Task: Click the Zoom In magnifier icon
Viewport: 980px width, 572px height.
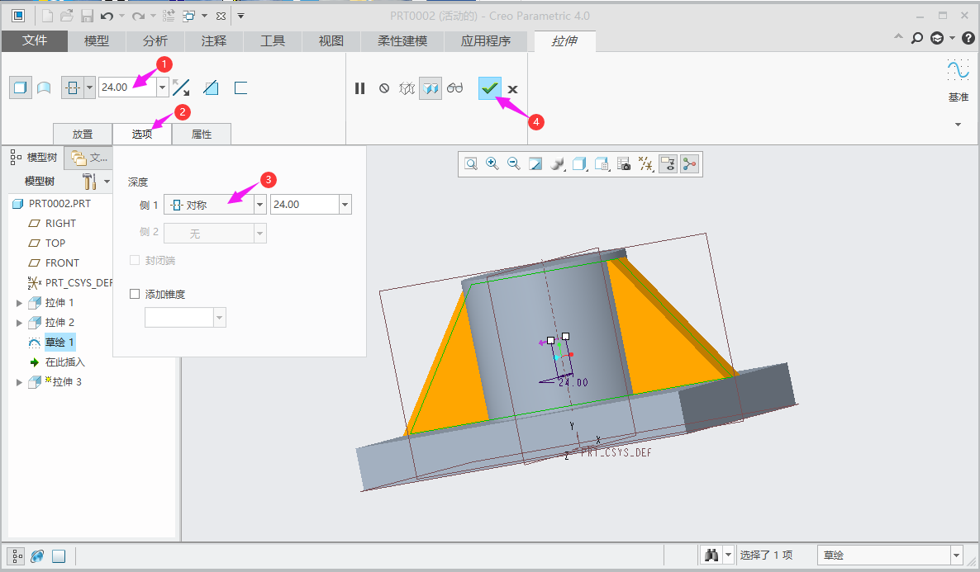Action: [492, 164]
